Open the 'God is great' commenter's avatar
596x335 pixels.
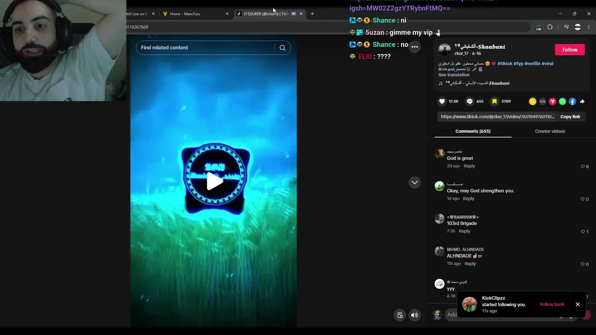click(x=439, y=154)
